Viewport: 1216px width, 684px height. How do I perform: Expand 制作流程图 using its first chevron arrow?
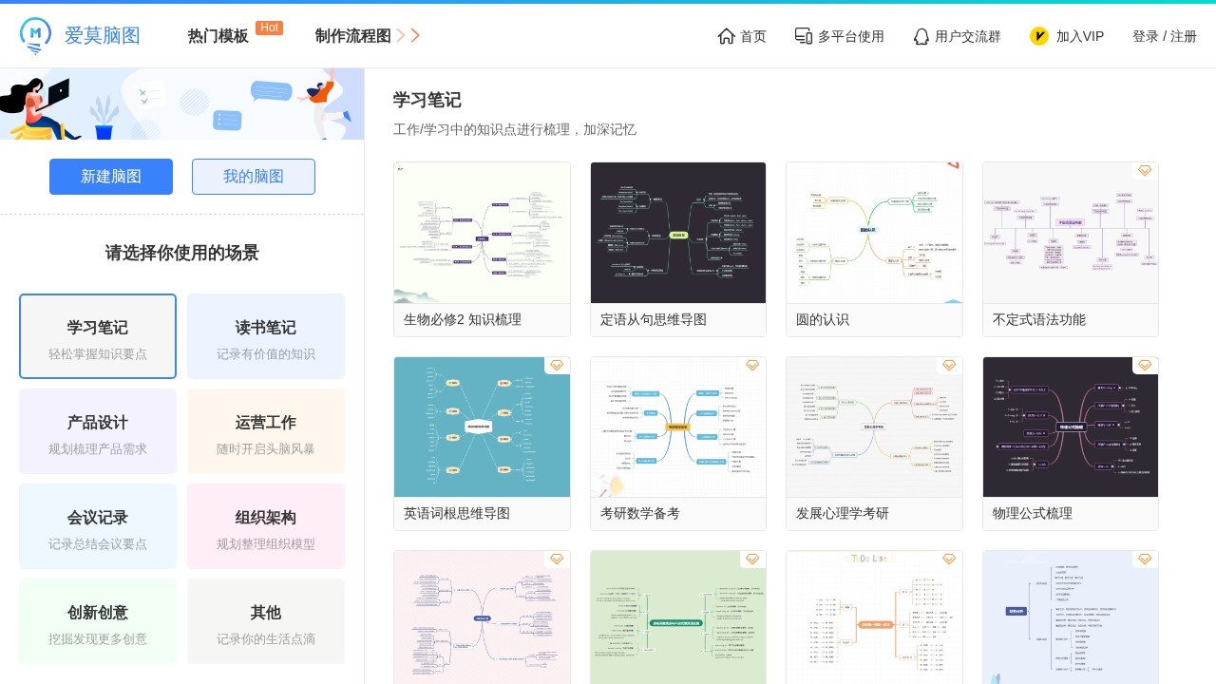[404, 35]
